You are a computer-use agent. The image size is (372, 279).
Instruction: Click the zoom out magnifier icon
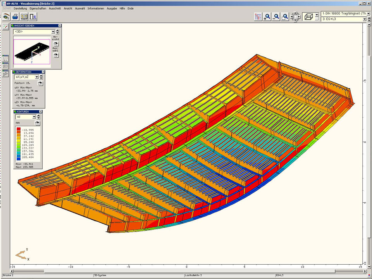(276, 16)
